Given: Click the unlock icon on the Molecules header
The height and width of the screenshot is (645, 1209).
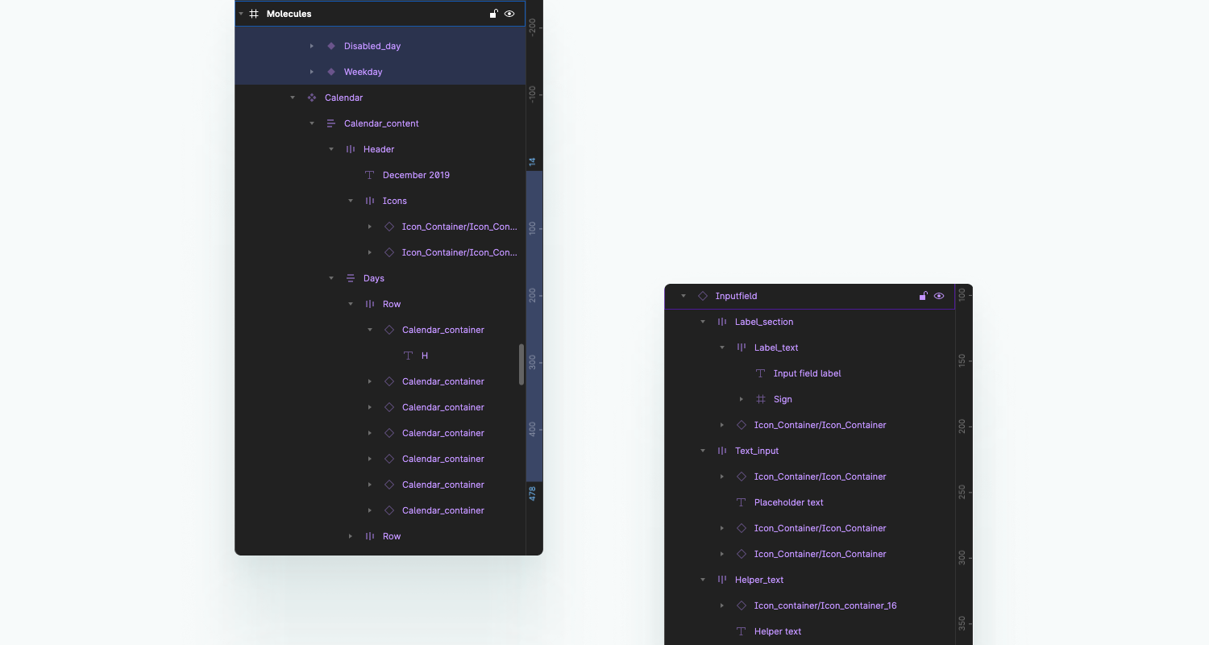Looking at the screenshot, I should click(x=493, y=14).
